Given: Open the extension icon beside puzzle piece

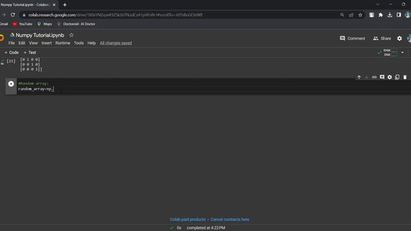Looking at the screenshot, I should [371, 15].
